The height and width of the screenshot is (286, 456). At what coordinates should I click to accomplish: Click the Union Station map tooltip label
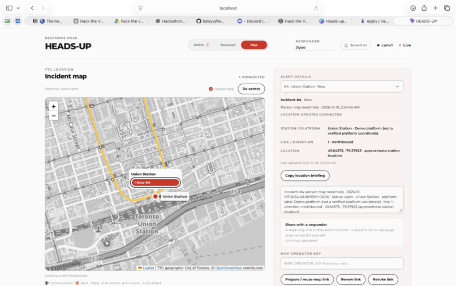click(174, 197)
